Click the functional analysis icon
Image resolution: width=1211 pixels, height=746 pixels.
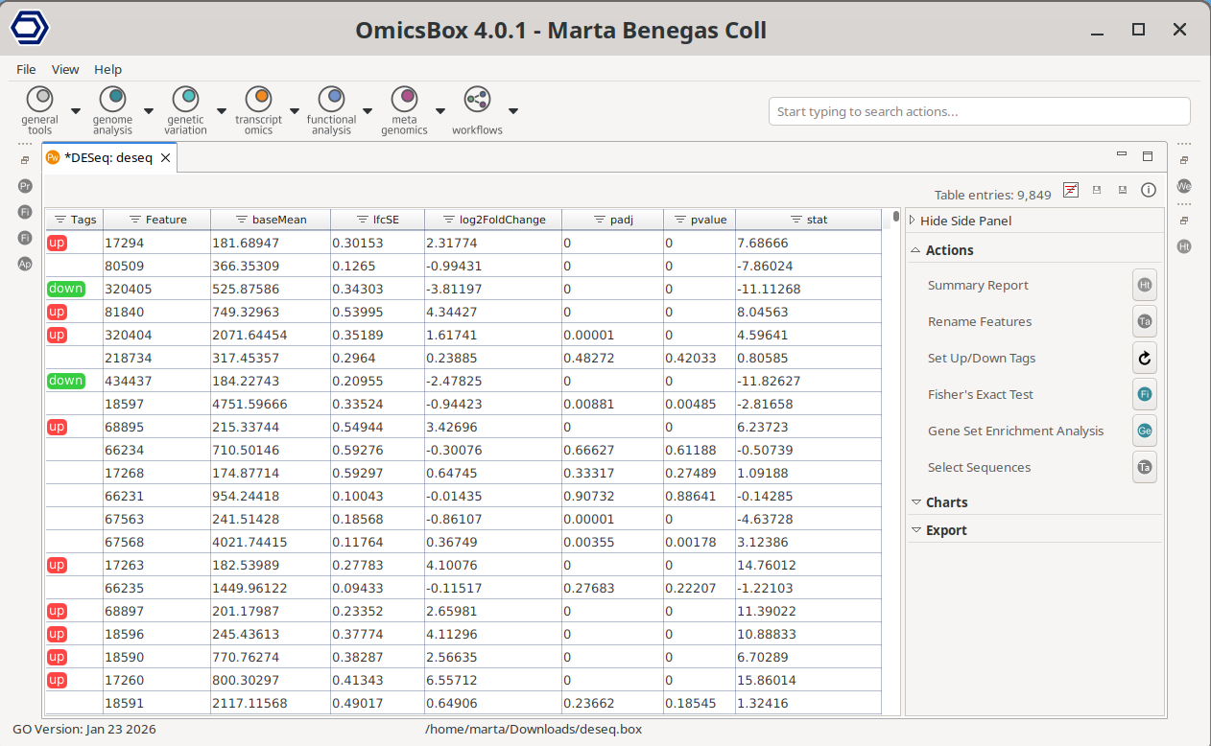click(x=332, y=99)
